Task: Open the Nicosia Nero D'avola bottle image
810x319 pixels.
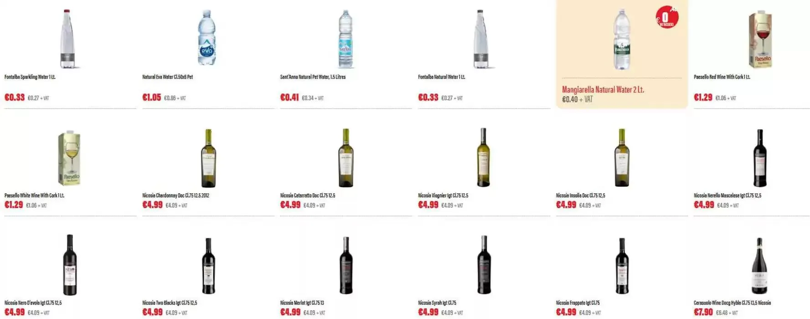Action: (69, 265)
